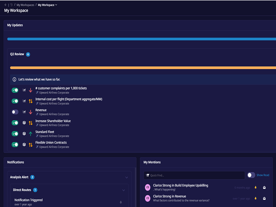Screen dimensions: 276x207
Task: Click the orange Q2 Review progress bar
Action: coord(143,68)
